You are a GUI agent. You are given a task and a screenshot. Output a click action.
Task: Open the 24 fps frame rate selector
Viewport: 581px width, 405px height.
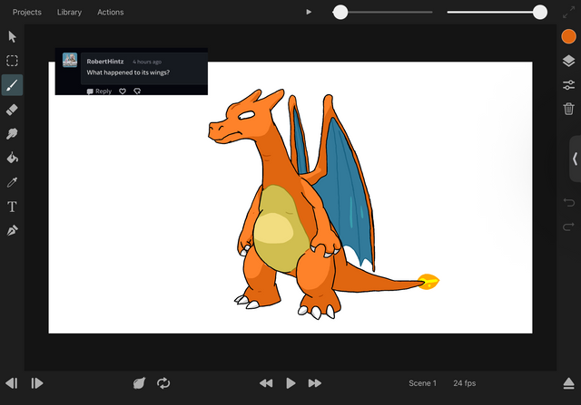(465, 383)
